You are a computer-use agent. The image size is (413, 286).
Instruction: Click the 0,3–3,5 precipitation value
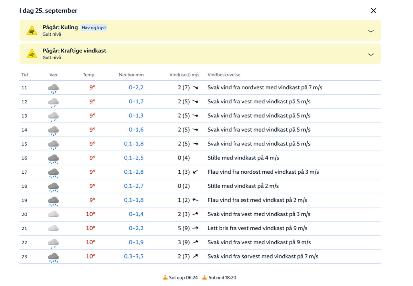pos(134,256)
